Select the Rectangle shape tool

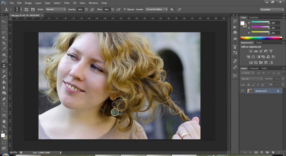[4, 115]
